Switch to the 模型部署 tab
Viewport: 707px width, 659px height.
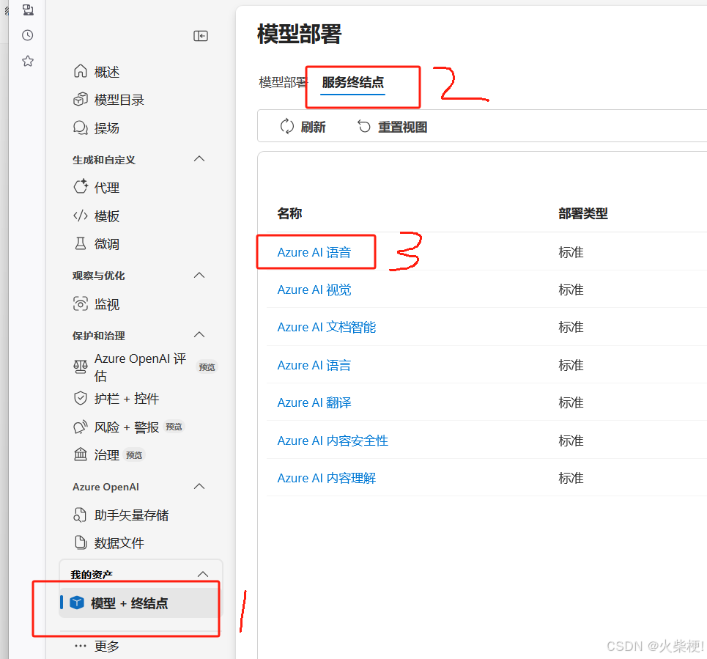283,82
